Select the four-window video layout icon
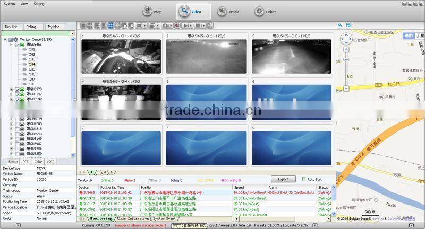Viewport: 425px width, 229px height. 90,25
